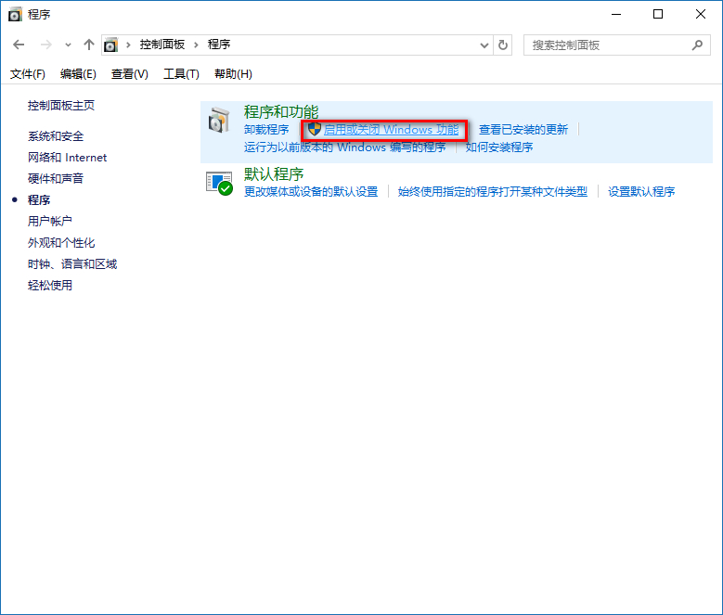
Task: Click the search magnifier icon
Action: [x=697, y=45]
